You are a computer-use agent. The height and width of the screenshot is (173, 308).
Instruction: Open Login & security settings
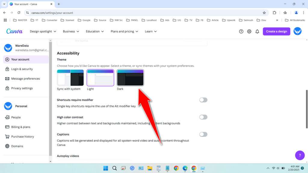[26, 69]
